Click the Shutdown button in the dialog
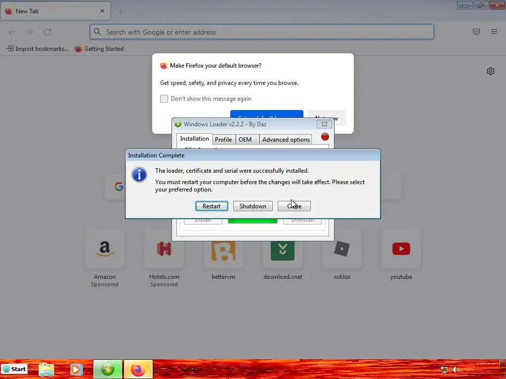The width and height of the screenshot is (506, 379). [253, 206]
